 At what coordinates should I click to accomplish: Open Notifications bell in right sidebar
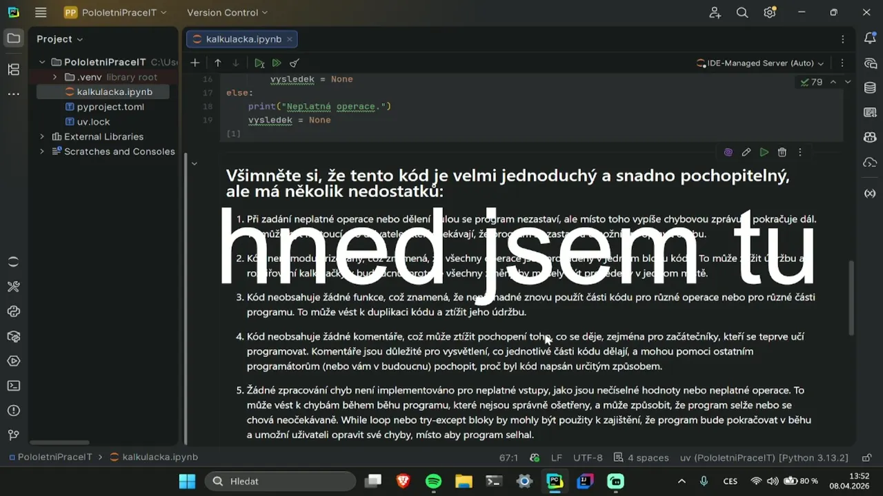pyautogui.click(x=870, y=39)
